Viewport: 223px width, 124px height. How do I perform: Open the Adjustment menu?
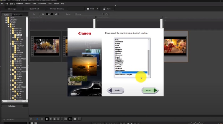click(x=42, y=3)
